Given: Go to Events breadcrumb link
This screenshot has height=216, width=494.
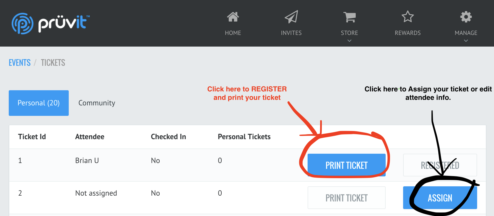Looking at the screenshot, I should coord(20,63).
